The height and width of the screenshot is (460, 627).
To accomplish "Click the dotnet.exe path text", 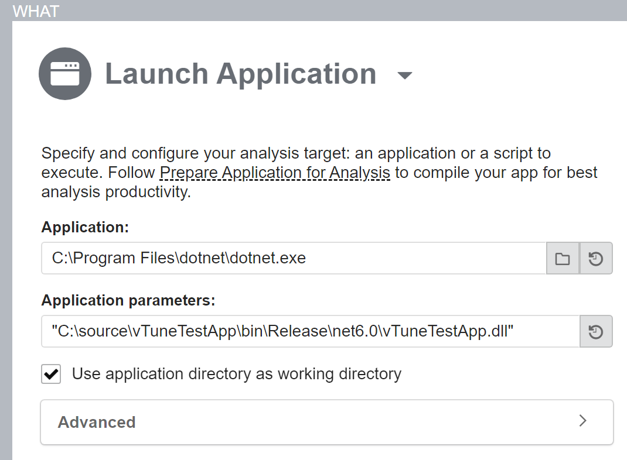I will tap(179, 258).
